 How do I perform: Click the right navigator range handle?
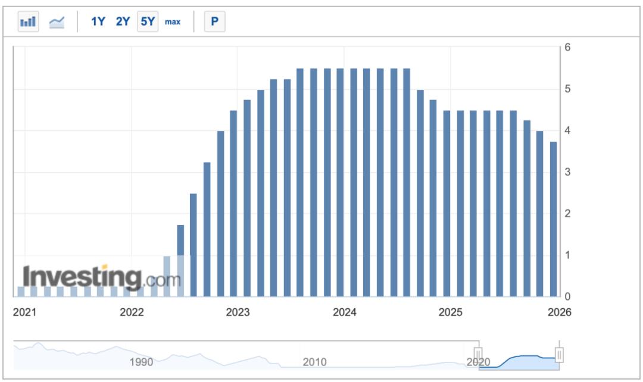click(x=559, y=355)
